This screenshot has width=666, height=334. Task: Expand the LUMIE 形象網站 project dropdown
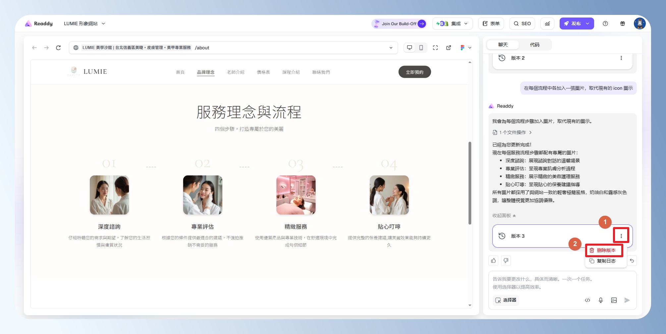(x=84, y=24)
